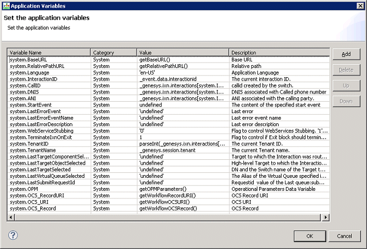The height and width of the screenshot is (249, 367).
Task: Select the system.TenantID variable
Action: pos(29,144)
